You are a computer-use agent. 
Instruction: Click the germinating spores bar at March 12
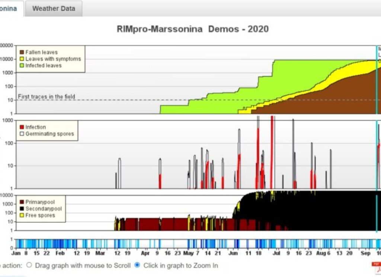(119, 173)
